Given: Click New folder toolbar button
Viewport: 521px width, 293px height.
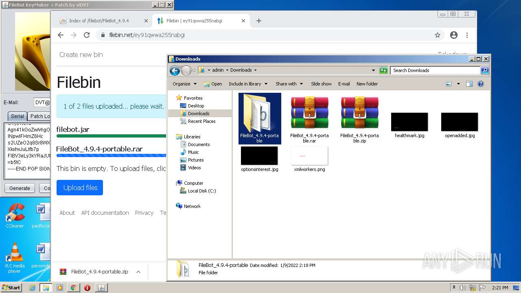Looking at the screenshot, I should tap(367, 84).
